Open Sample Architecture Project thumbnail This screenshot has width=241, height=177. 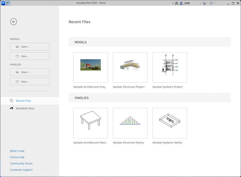tap(91, 67)
